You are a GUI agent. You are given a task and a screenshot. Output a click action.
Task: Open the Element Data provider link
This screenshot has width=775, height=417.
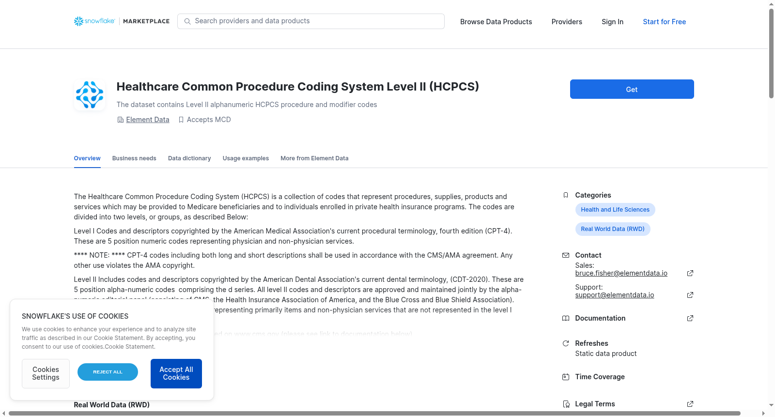(148, 120)
